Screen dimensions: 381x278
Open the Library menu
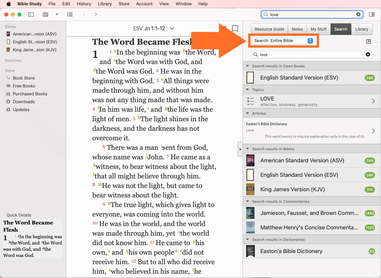point(105,4)
